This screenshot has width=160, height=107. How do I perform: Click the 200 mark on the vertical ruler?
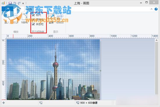3,62
